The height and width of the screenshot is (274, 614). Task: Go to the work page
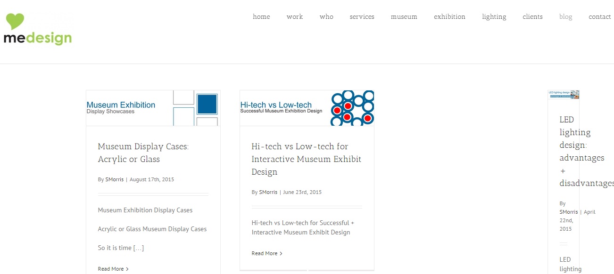(295, 16)
